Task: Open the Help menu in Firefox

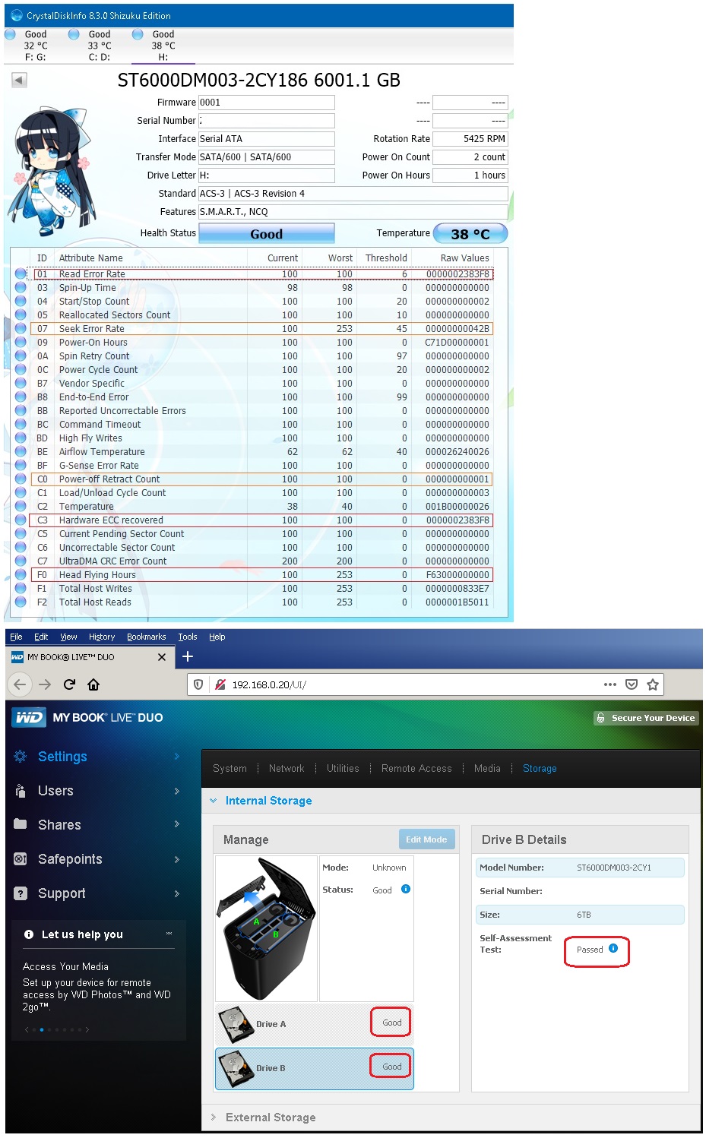Action: click(x=217, y=637)
